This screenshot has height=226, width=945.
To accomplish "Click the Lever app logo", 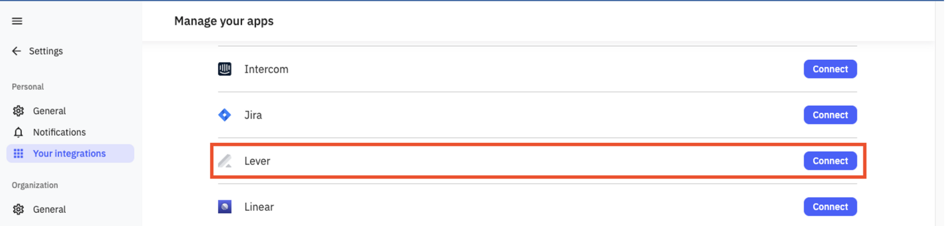I will point(224,161).
